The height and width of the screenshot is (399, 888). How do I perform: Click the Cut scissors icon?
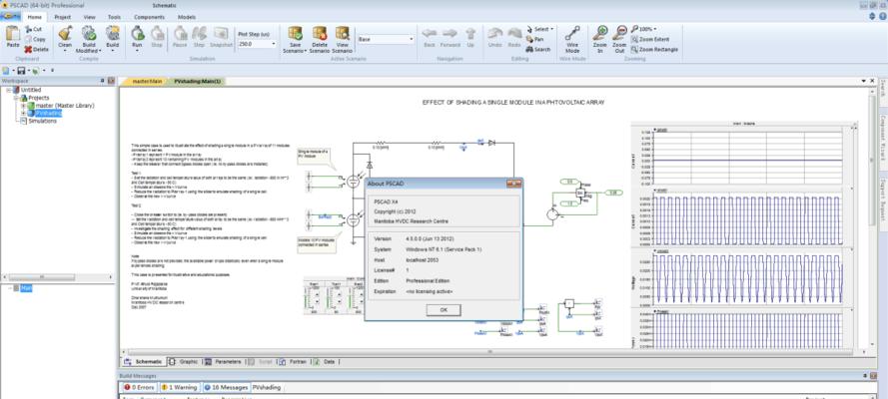coord(28,29)
